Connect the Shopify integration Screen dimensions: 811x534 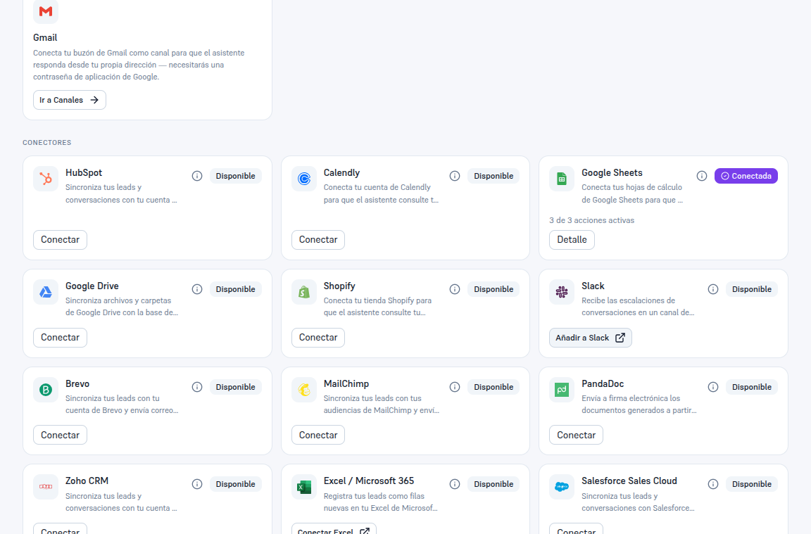[x=318, y=338]
